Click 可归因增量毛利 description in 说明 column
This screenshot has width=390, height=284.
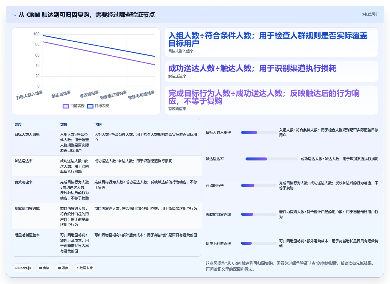146,235
